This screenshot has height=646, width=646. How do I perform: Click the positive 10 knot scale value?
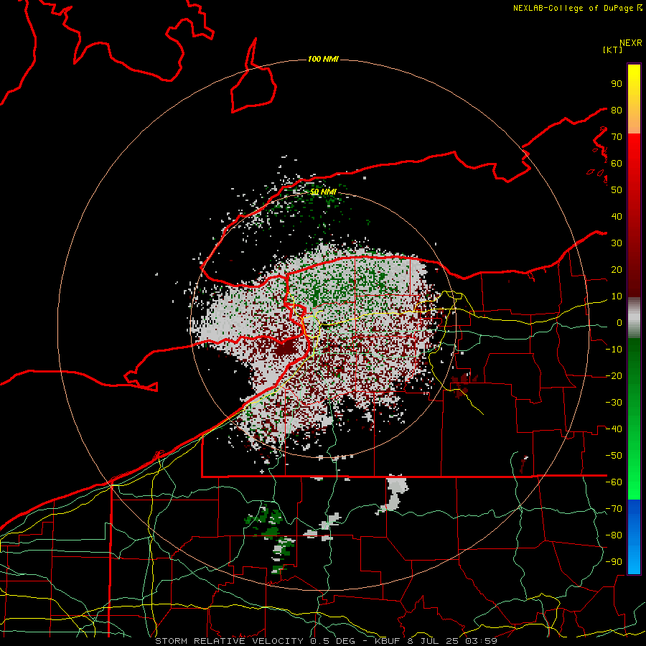click(x=617, y=296)
